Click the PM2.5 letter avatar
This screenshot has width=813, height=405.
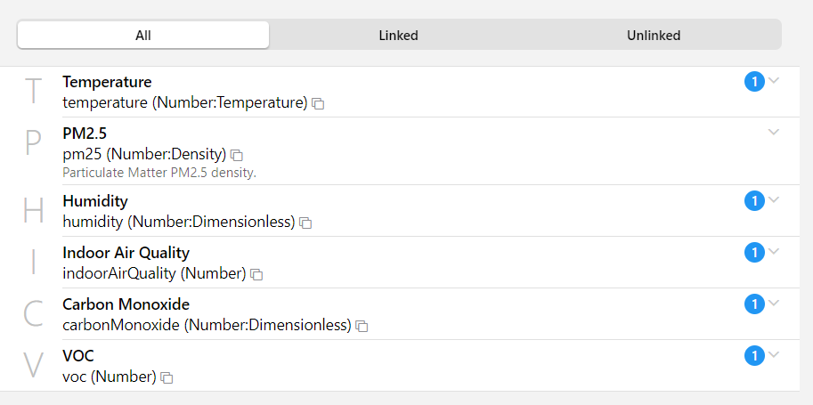tap(33, 143)
